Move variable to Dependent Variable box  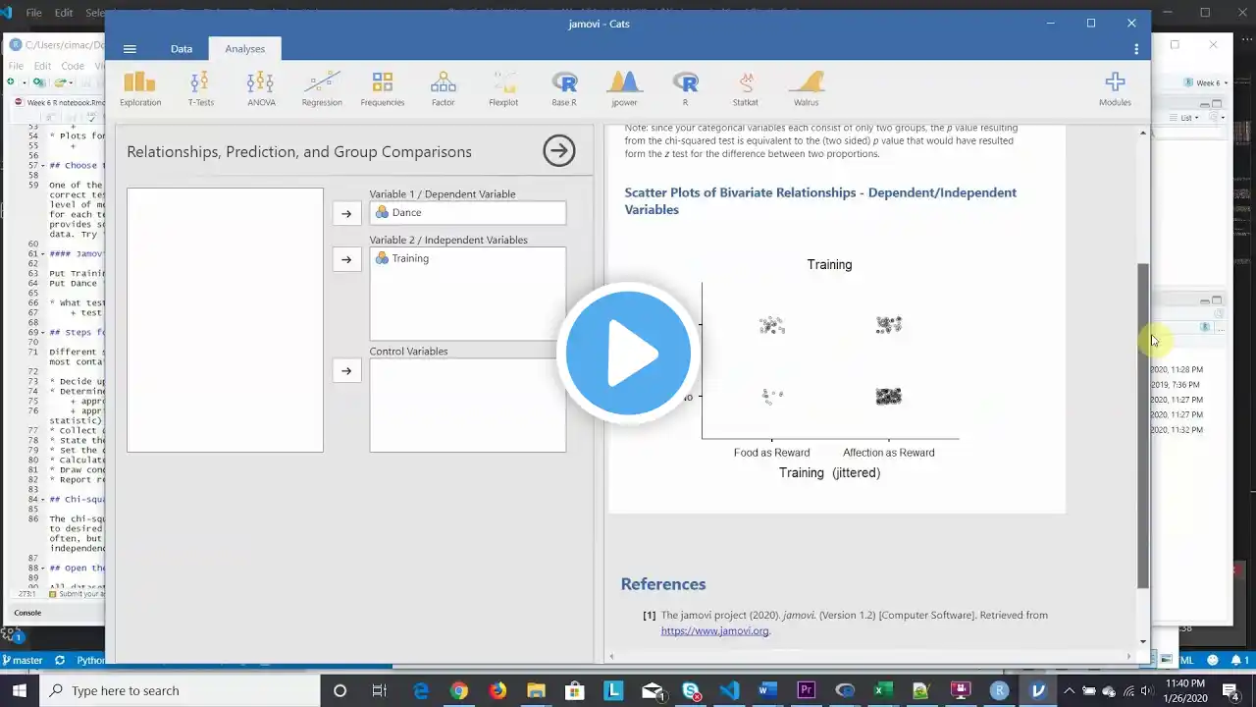tap(346, 213)
